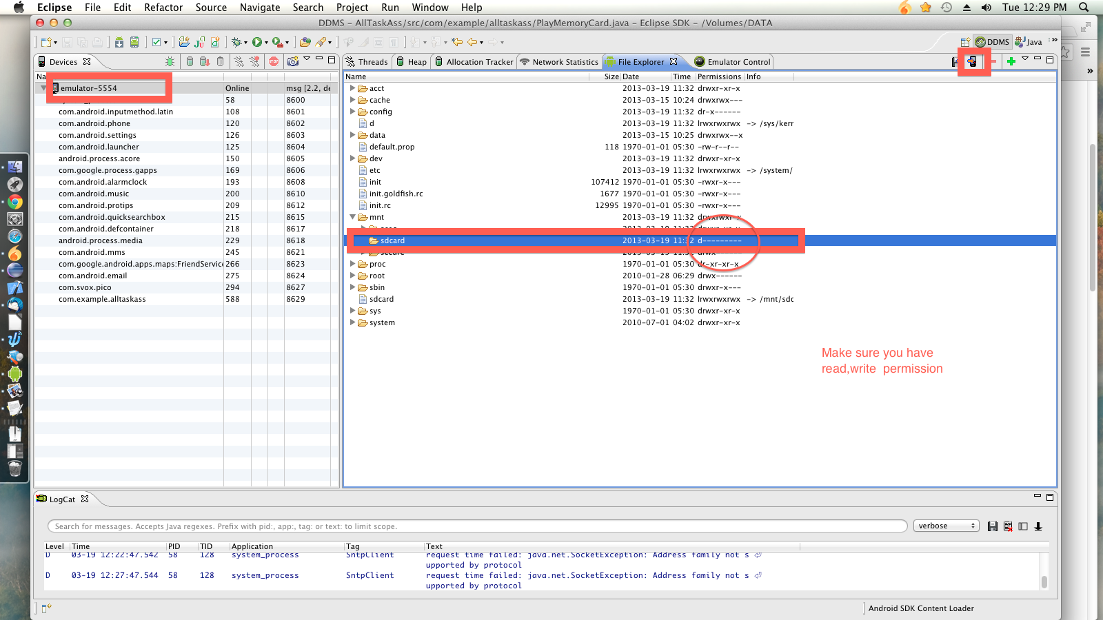Toggle the LogCat saved filters view icon
This screenshot has width=1103, height=620.
1023,526
